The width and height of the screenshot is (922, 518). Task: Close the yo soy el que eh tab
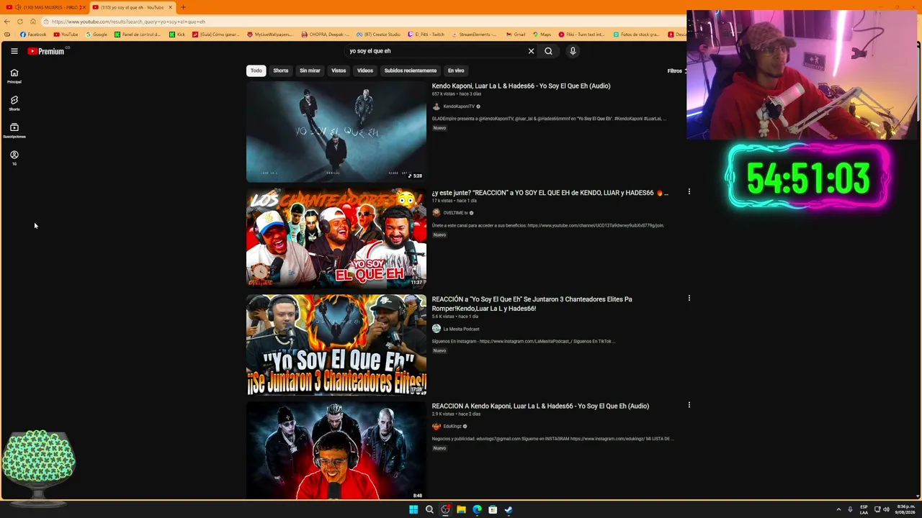click(x=170, y=7)
